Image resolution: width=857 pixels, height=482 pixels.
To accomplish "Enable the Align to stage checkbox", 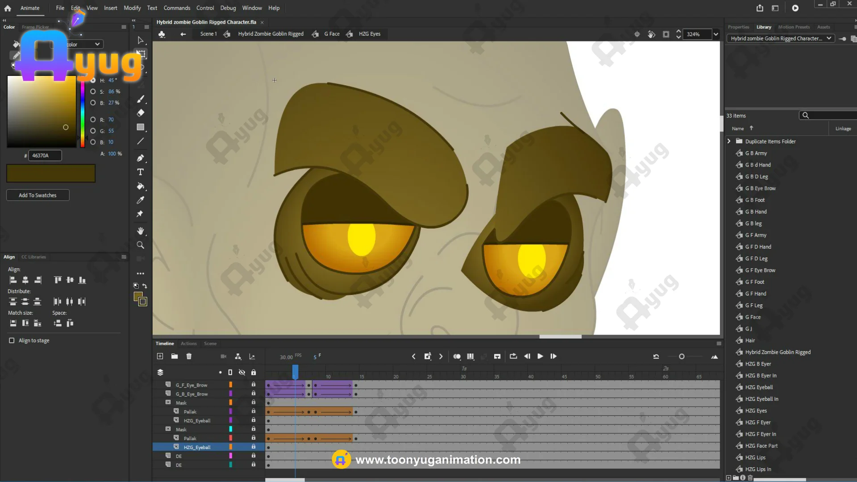I will click(12, 341).
